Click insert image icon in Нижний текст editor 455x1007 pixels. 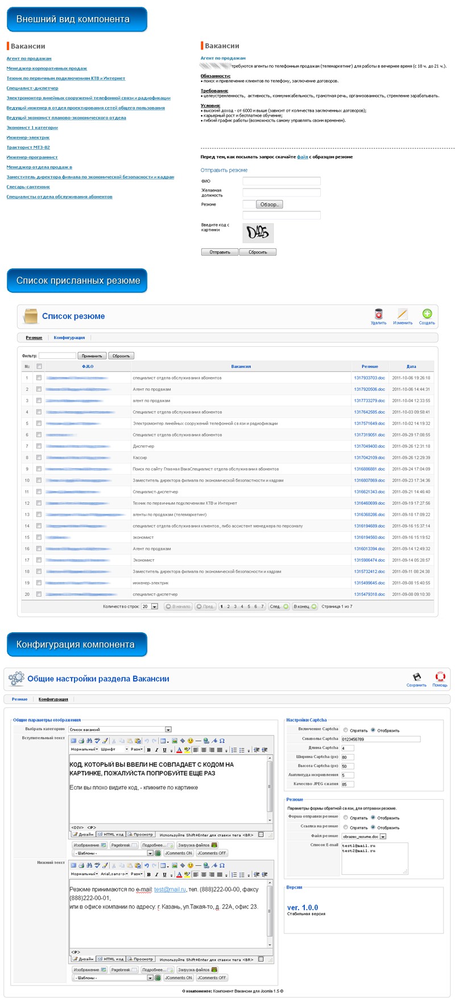(x=175, y=865)
